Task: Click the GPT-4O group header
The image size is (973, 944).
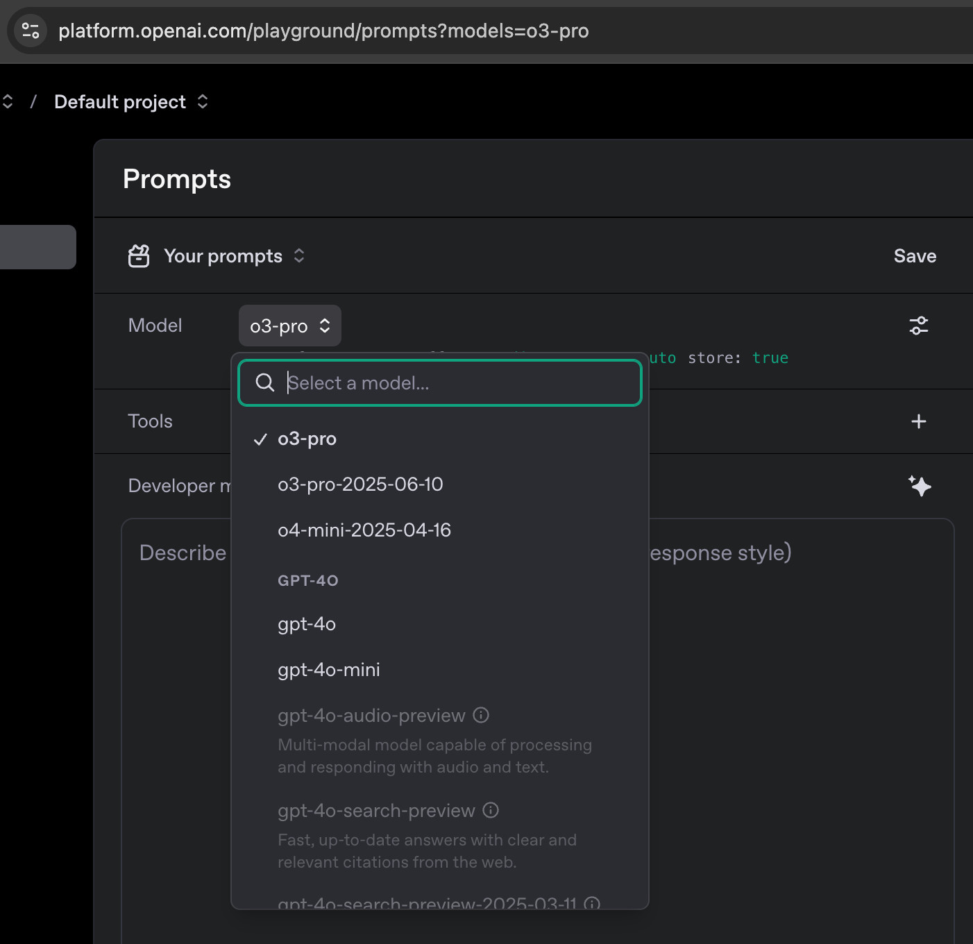Action: click(x=308, y=580)
